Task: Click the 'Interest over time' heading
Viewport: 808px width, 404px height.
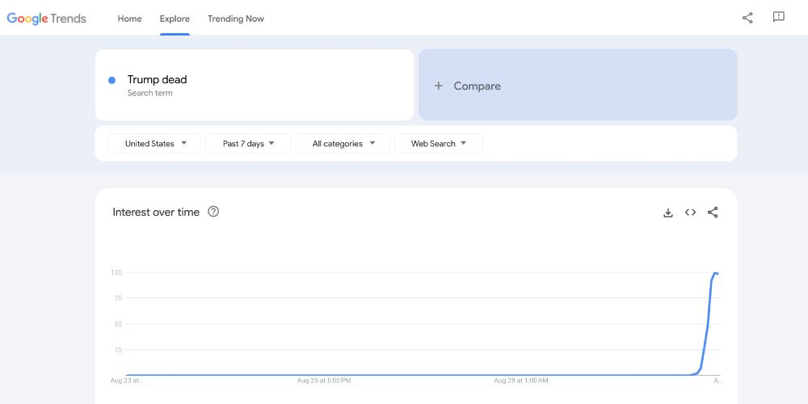Action: click(x=156, y=212)
